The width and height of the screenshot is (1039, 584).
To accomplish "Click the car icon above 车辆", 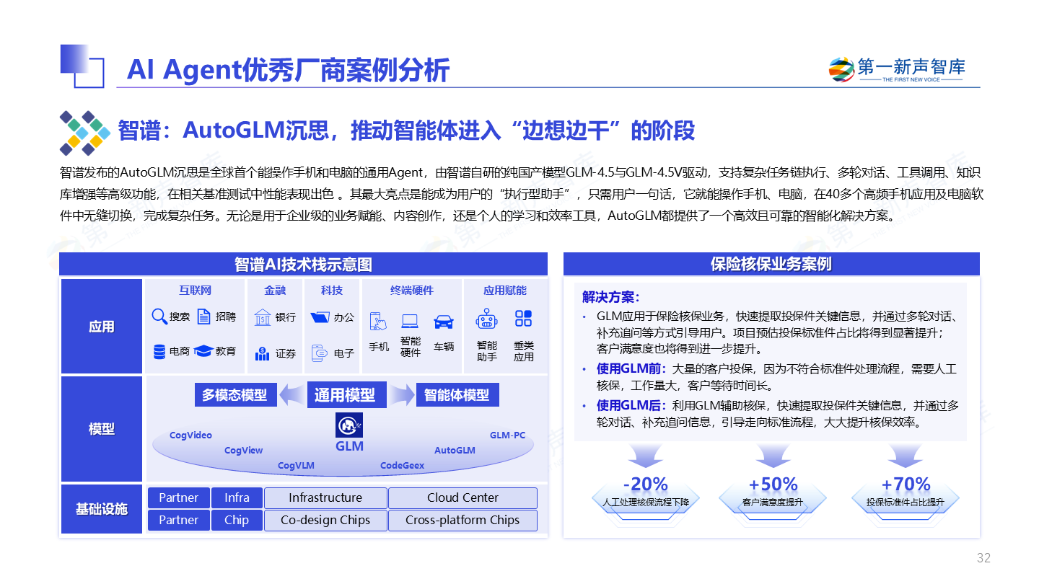I will [443, 322].
